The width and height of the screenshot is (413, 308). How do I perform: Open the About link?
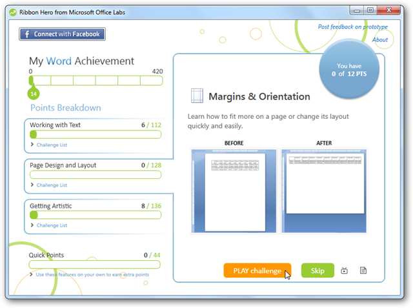pos(380,40)
